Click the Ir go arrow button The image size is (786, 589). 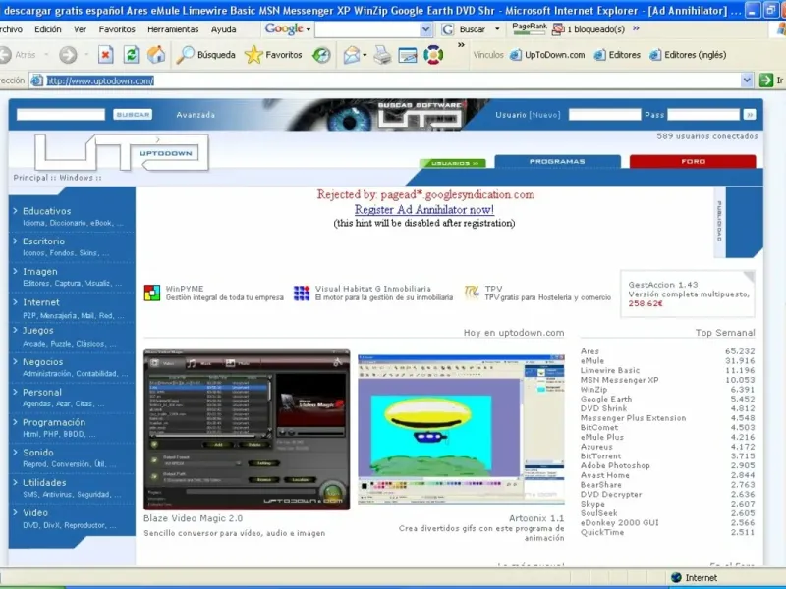click(x=766, y=80)
